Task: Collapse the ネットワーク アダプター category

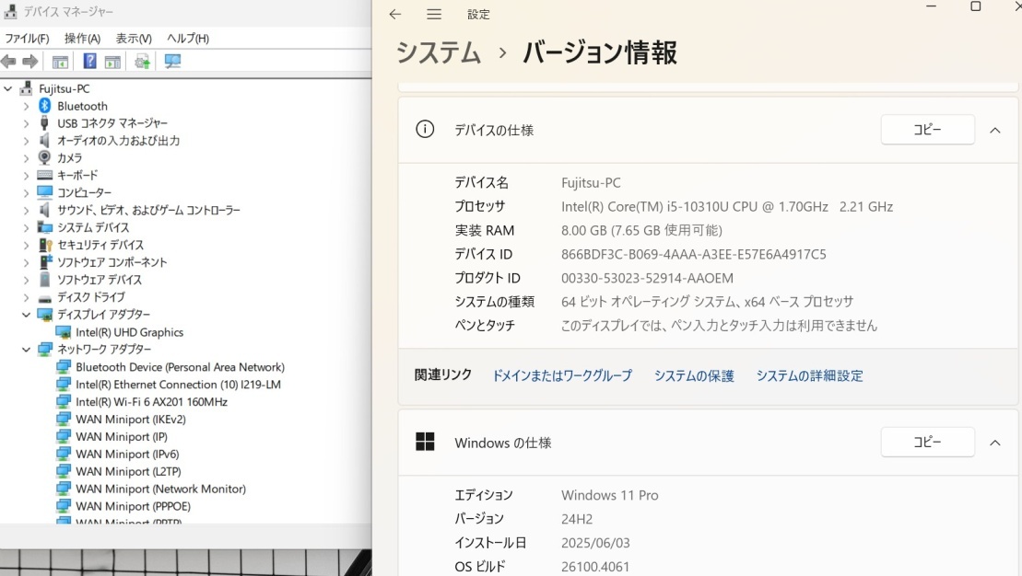Action: (26, 350)
